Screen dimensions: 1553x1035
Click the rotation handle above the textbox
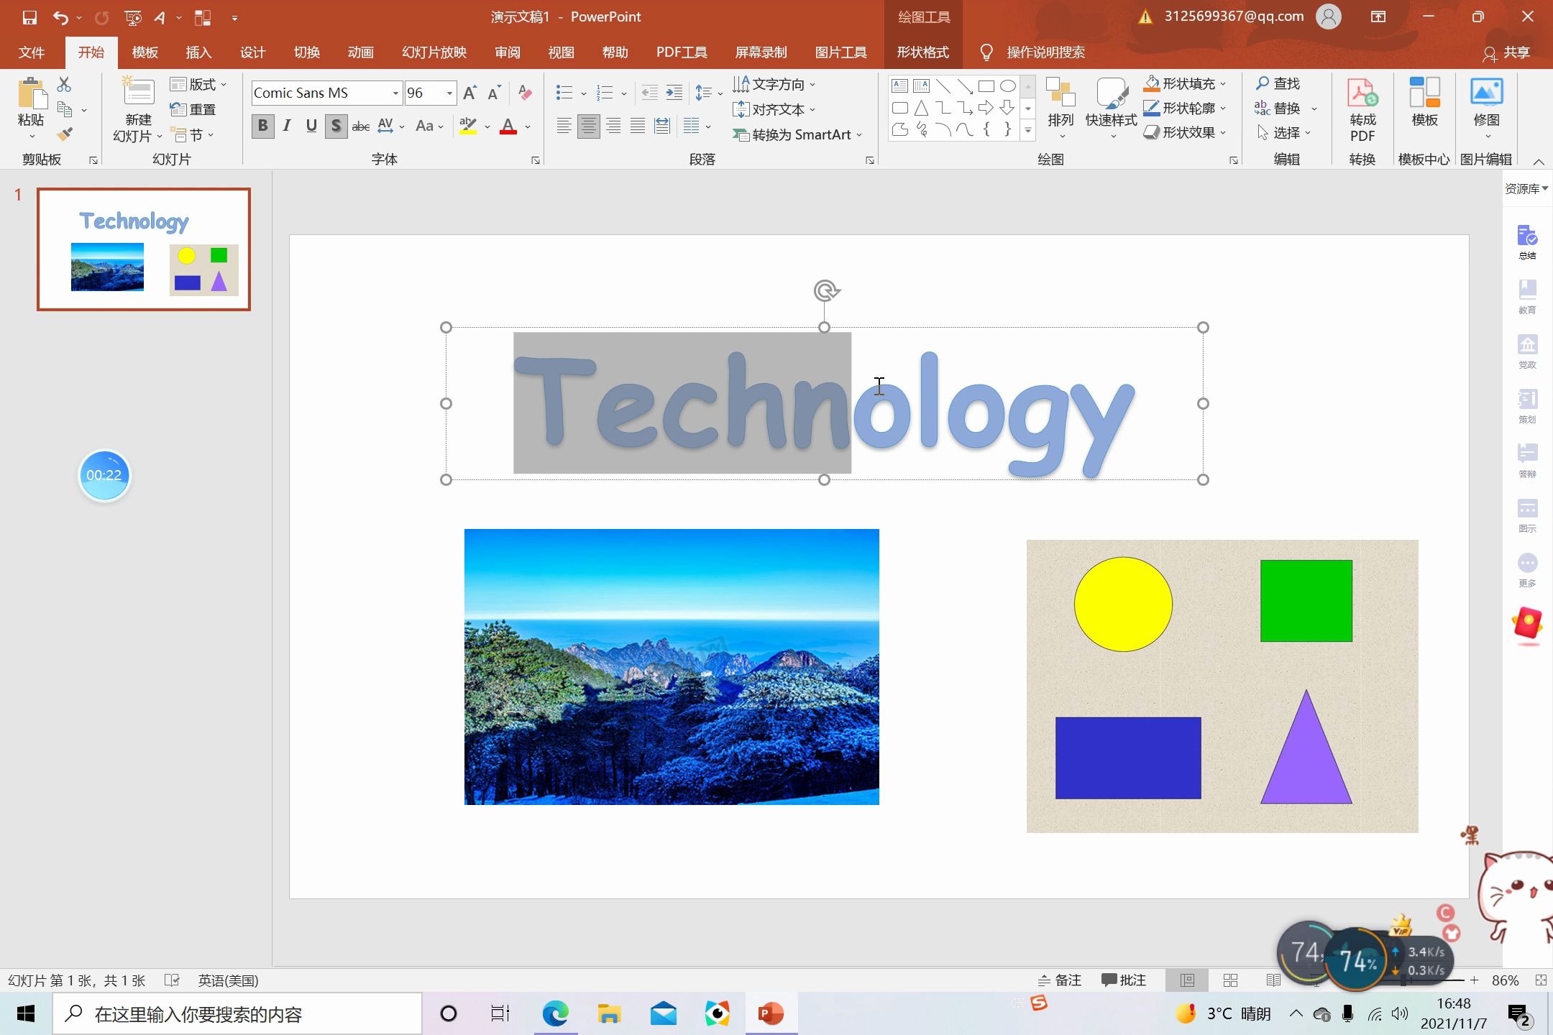(826, 290)
